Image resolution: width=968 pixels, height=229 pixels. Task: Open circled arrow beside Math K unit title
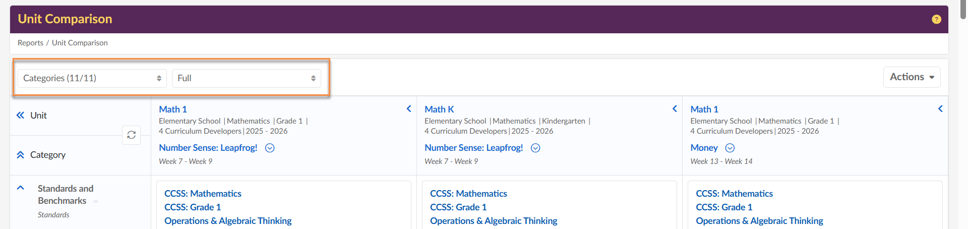[x=535, y=148]
